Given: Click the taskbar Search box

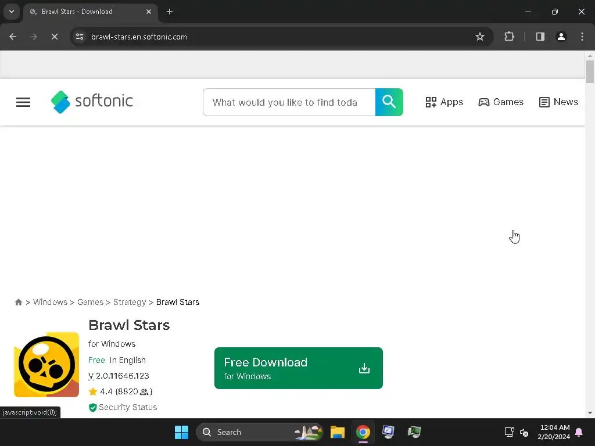Looking at the screenshot, I should (x=260, y=432).
